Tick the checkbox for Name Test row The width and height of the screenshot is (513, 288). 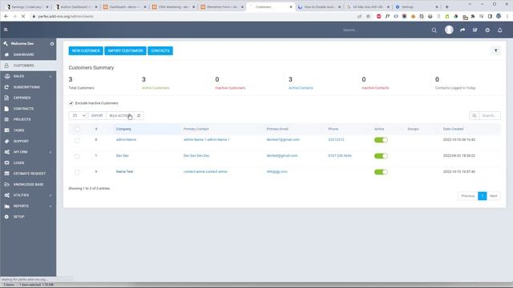(77, 173)
